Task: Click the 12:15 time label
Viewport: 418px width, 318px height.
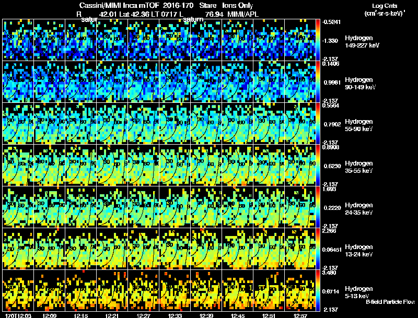Action: coord(81,316)
